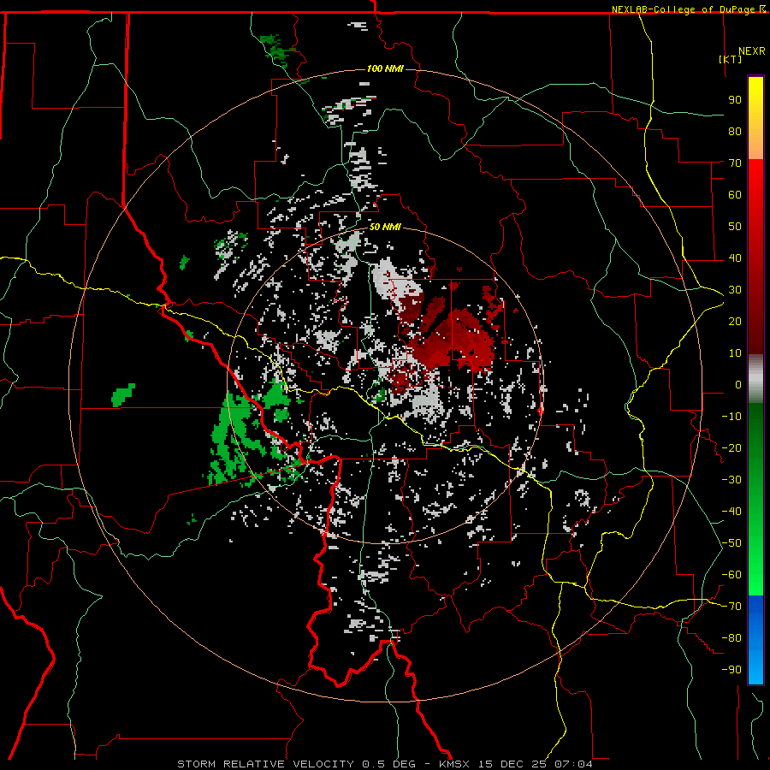Click the 50 NMI range ring label
Viewport: 770px width, 770px height.
tap(385, 227)
